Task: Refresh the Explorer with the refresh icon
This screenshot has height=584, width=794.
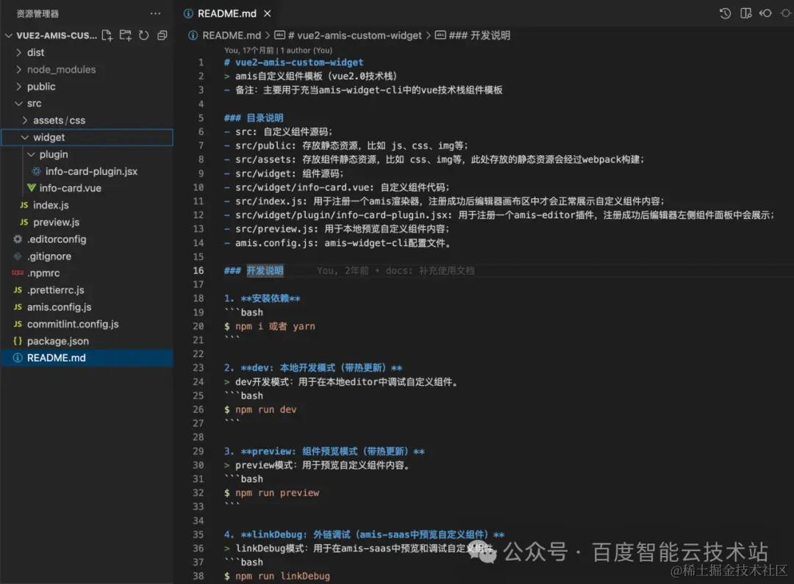Action: tap(143, 35)
